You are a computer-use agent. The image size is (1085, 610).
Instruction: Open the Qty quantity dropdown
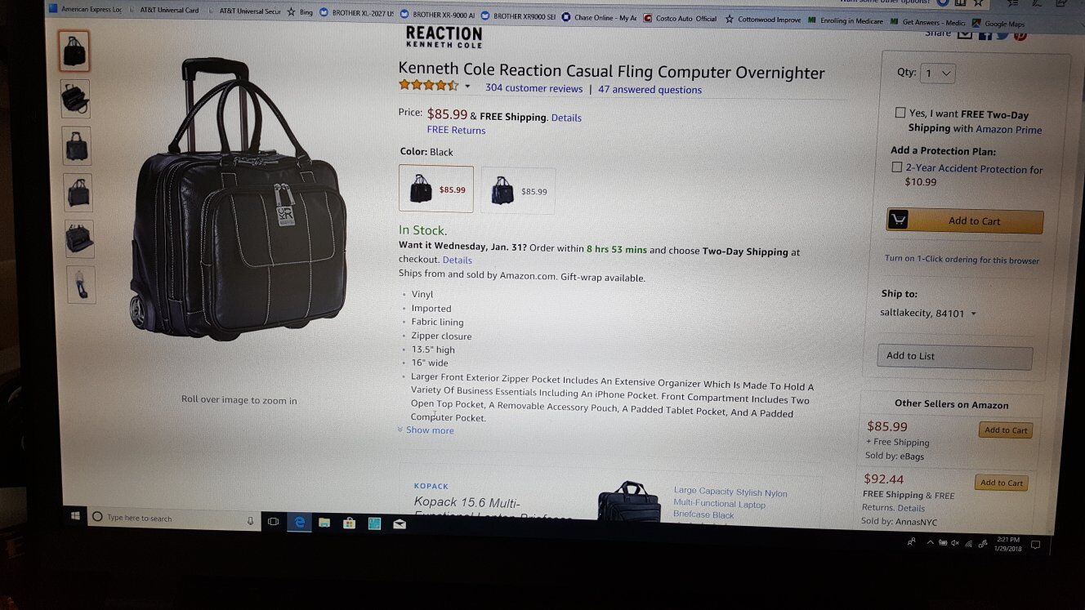tap(938, 73)
